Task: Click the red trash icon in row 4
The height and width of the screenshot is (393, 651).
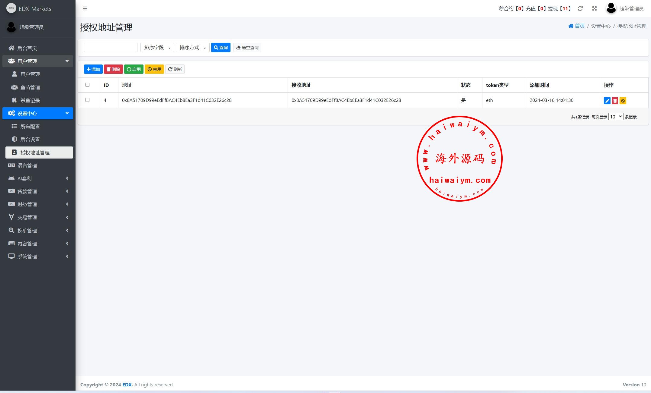Action: tap(615, 101)
